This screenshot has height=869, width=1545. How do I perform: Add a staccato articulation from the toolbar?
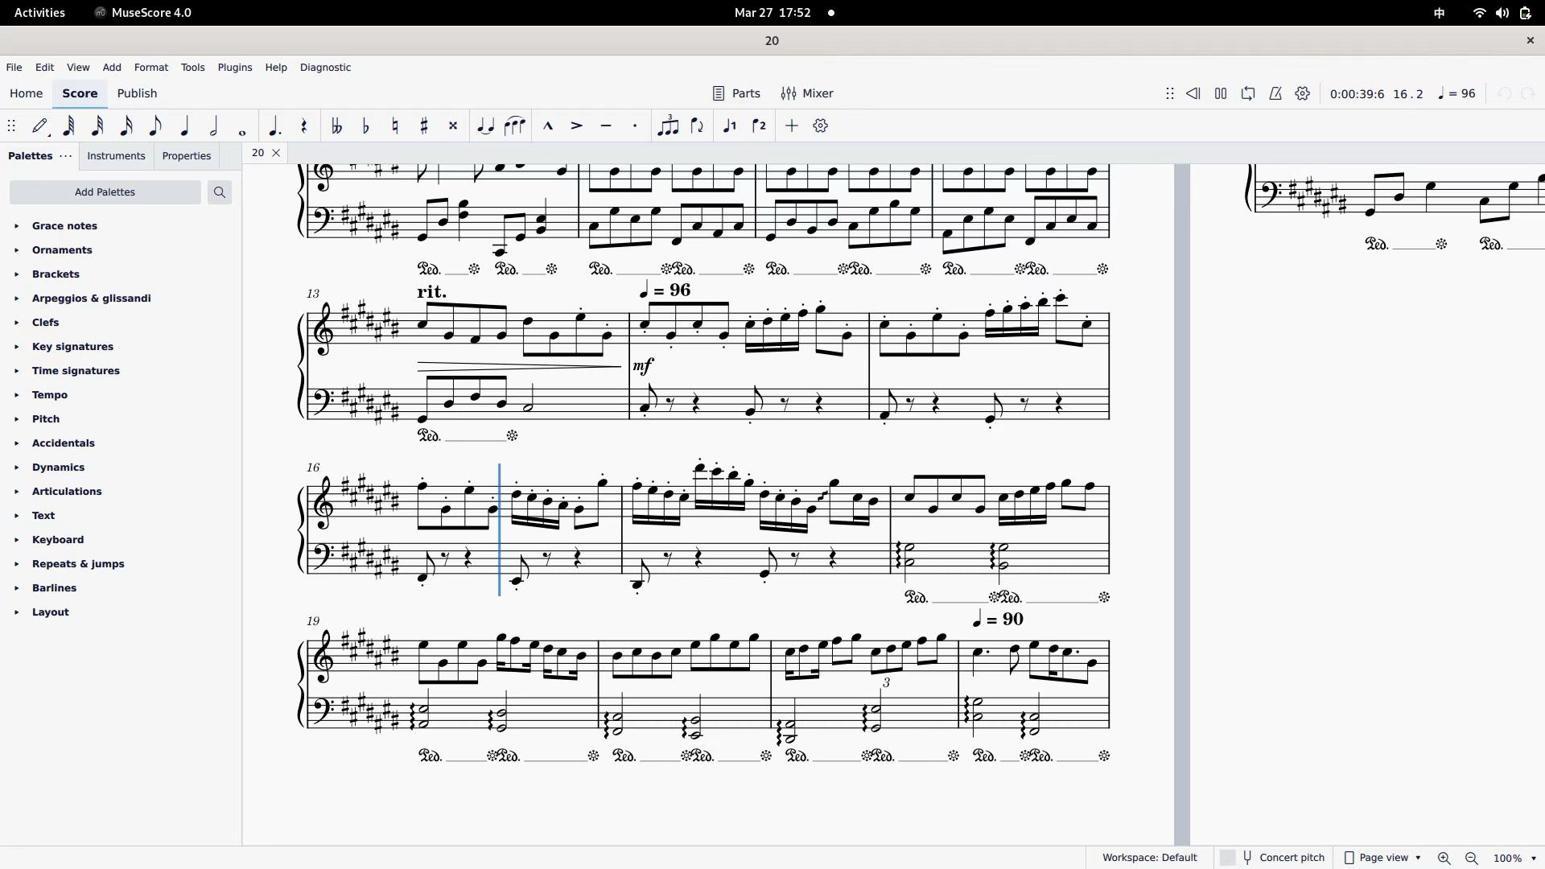[x=635, y=126]
